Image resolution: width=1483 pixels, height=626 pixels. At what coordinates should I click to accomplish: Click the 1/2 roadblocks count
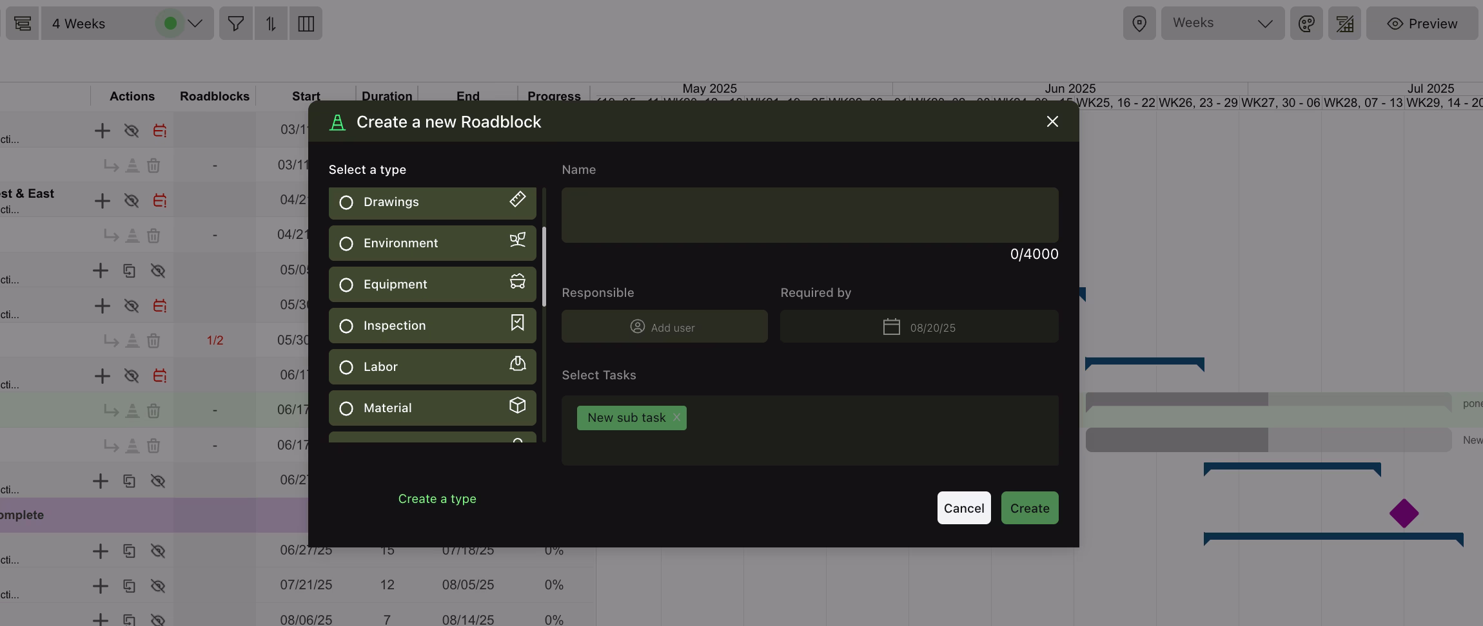click(215, 341)
